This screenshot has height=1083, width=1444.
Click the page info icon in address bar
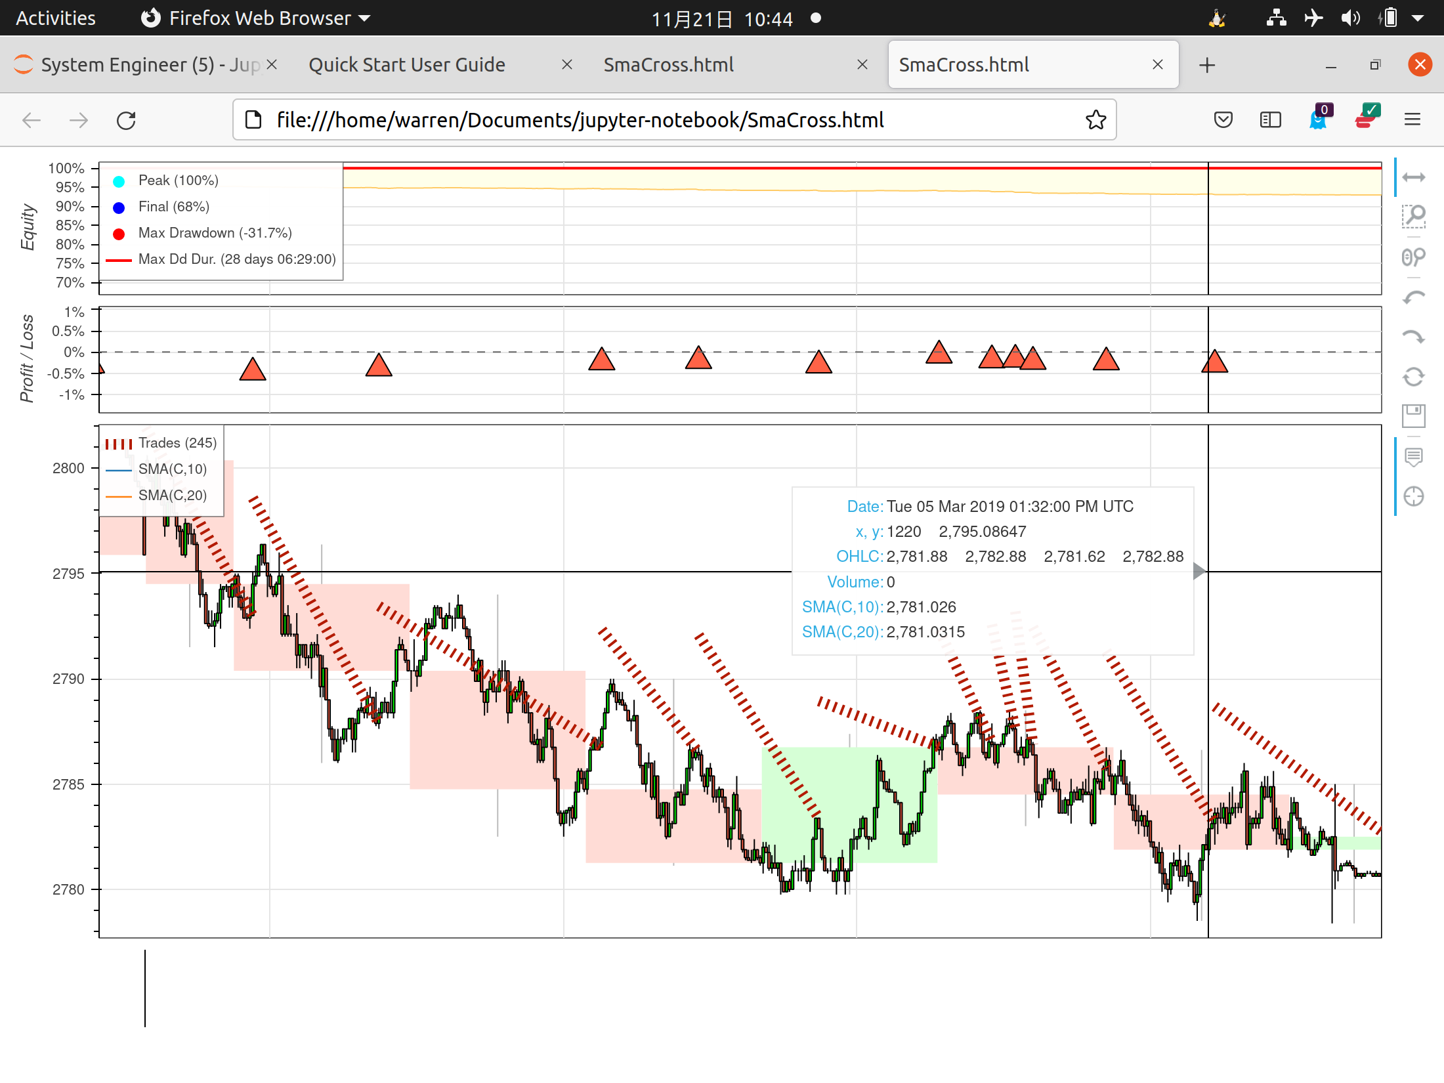[253, 120]
